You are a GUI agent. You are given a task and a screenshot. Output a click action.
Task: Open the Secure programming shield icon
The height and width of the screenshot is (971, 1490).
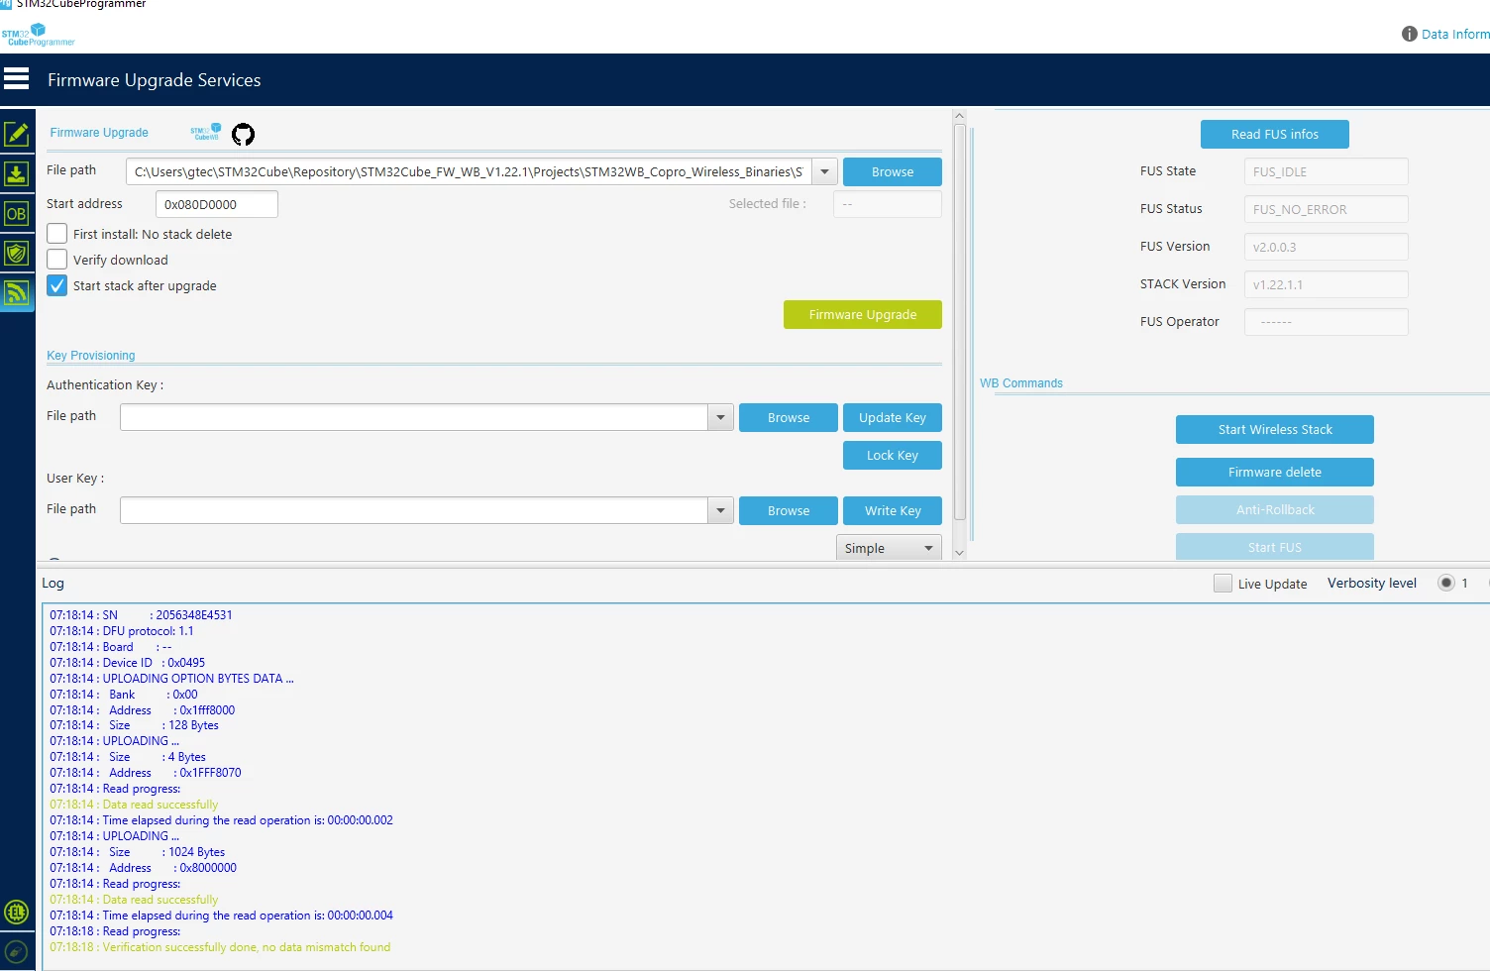click(17, 253)
